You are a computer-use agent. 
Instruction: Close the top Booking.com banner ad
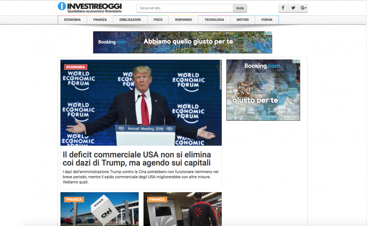pos(270,33)
